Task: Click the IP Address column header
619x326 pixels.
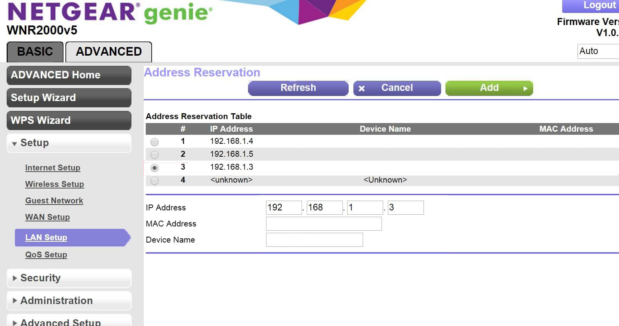Action: tap(232, 129)
